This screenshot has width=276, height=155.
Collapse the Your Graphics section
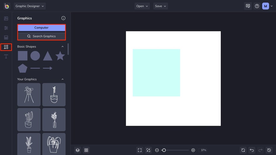point(63,79)
